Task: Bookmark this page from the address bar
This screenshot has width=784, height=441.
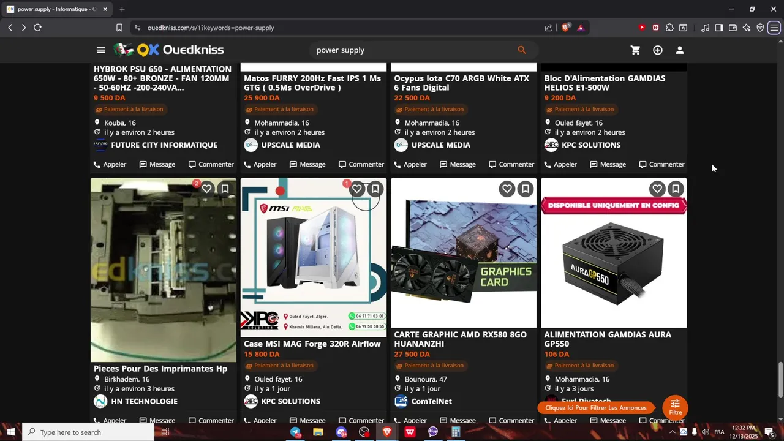Action: (x=119, y=28)
